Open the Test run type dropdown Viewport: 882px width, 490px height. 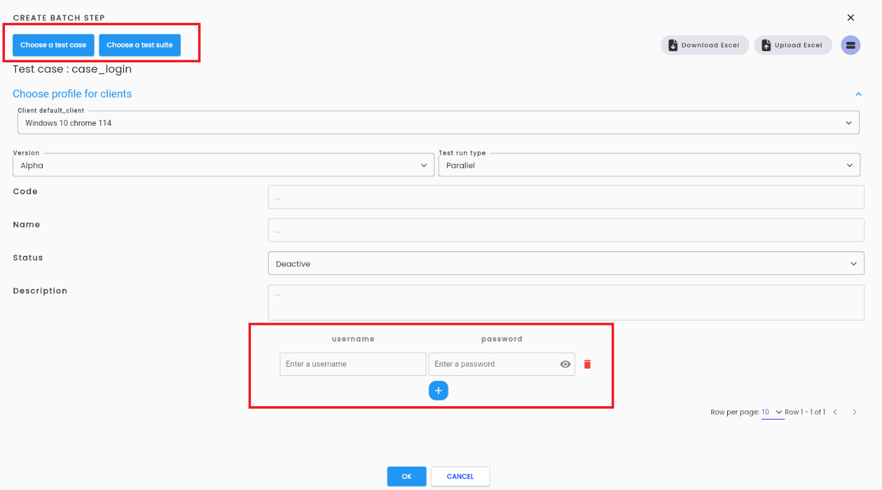click(x=649, y=165)
